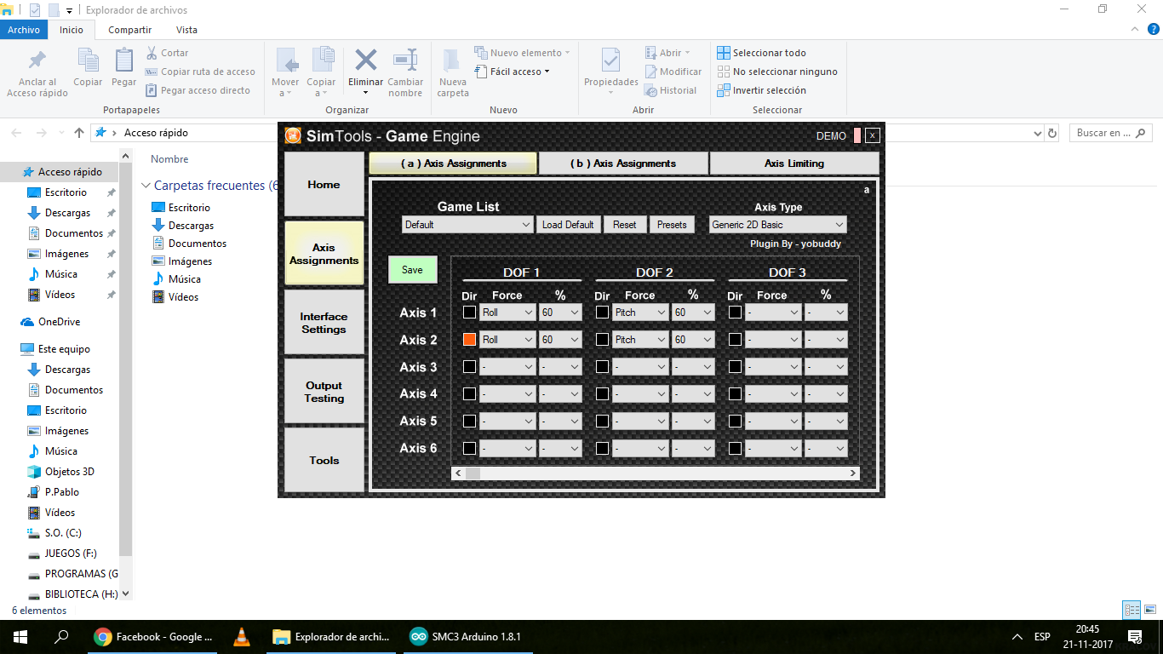Toggle the Axis 1 DOF 3 Dir checkbox
Viewport: 1163px width, 654px height.
(735, 313)
